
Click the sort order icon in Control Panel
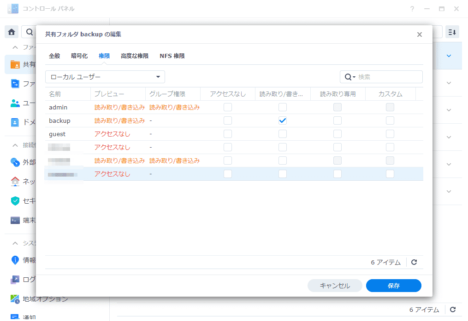click(452, 32)
